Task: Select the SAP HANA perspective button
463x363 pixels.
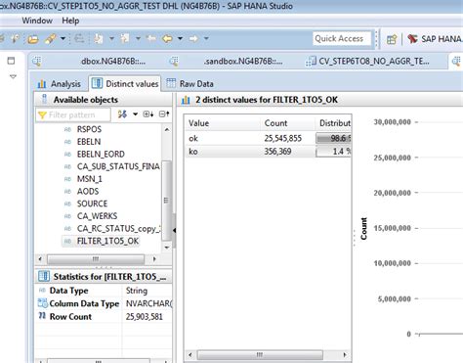Action: 435,39
